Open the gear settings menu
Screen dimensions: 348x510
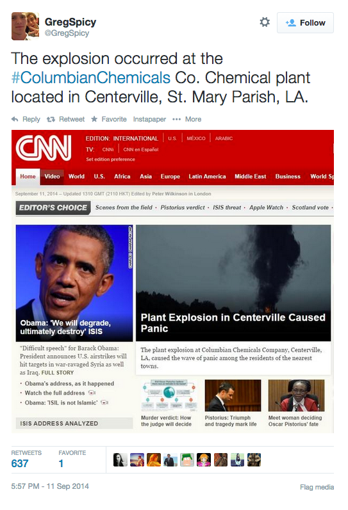point(265,22)
